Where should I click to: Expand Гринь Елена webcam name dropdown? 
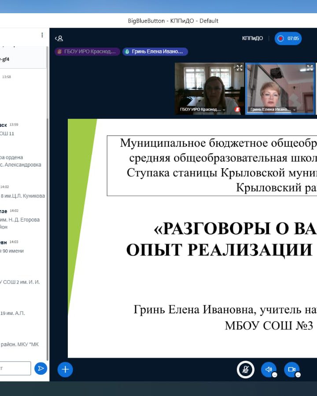pyautogui.click(x=294, y=109)
